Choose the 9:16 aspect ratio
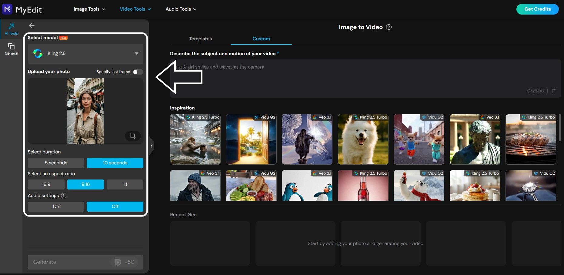 click(x=85, y=184)
